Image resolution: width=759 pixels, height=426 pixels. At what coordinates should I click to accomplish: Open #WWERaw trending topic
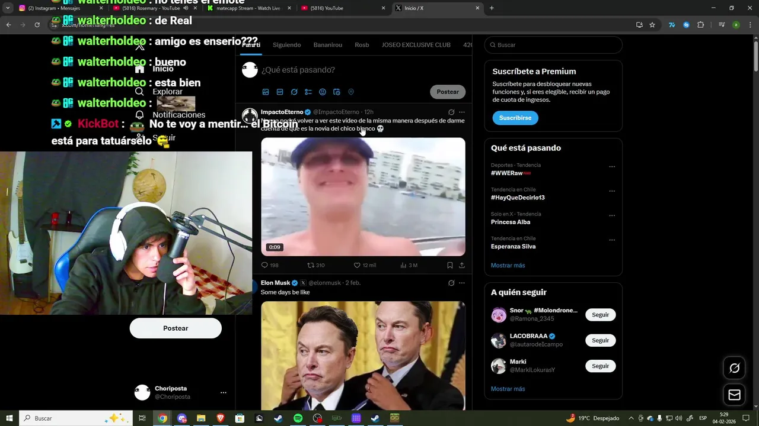(511, 173)
